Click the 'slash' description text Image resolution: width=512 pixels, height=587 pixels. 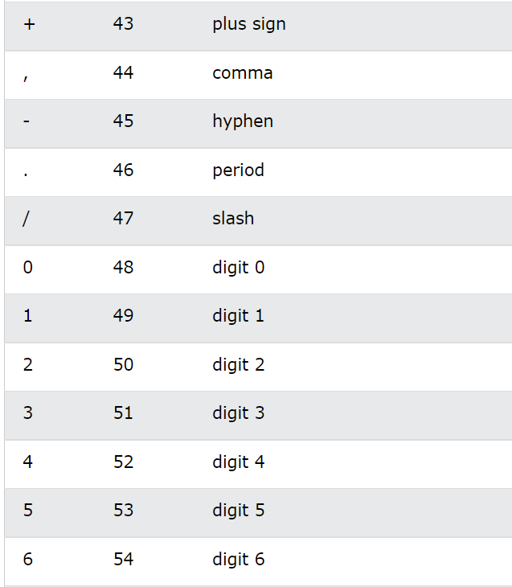pos(233,218)
